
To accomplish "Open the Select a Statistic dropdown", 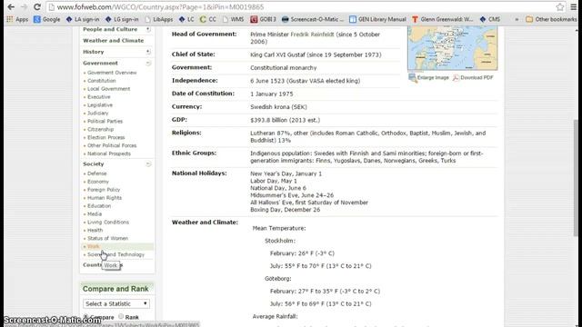I will click(x=116, y=303).
